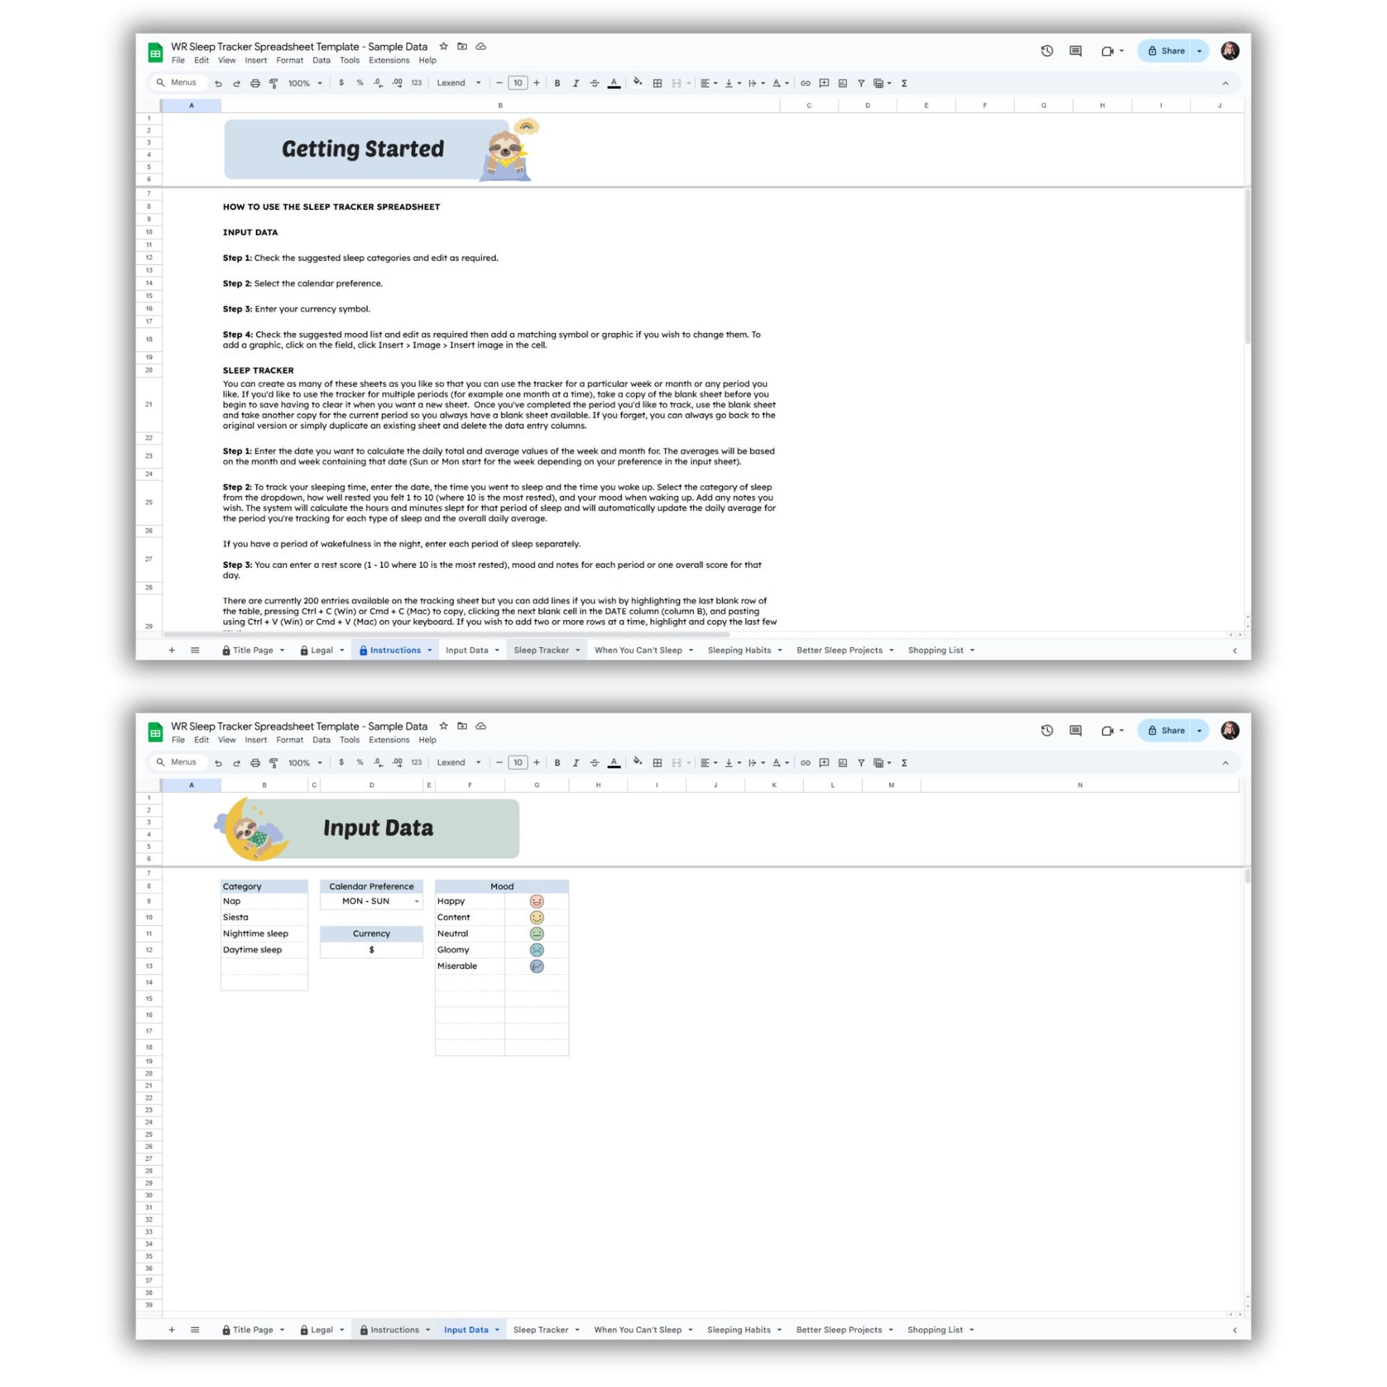1387x1387 pixels.
Task: Click Shopping List sheet tab in Input Data window
Action: click(940, 1329)
